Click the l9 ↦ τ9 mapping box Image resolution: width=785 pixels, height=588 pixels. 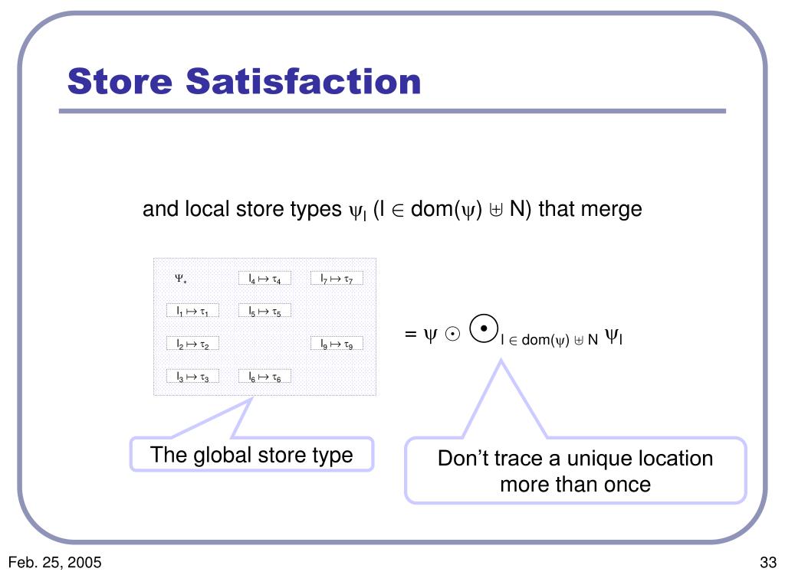(x=337, y=344)
